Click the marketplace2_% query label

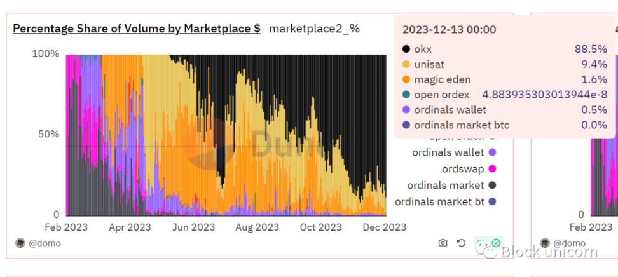coord(315,29)
